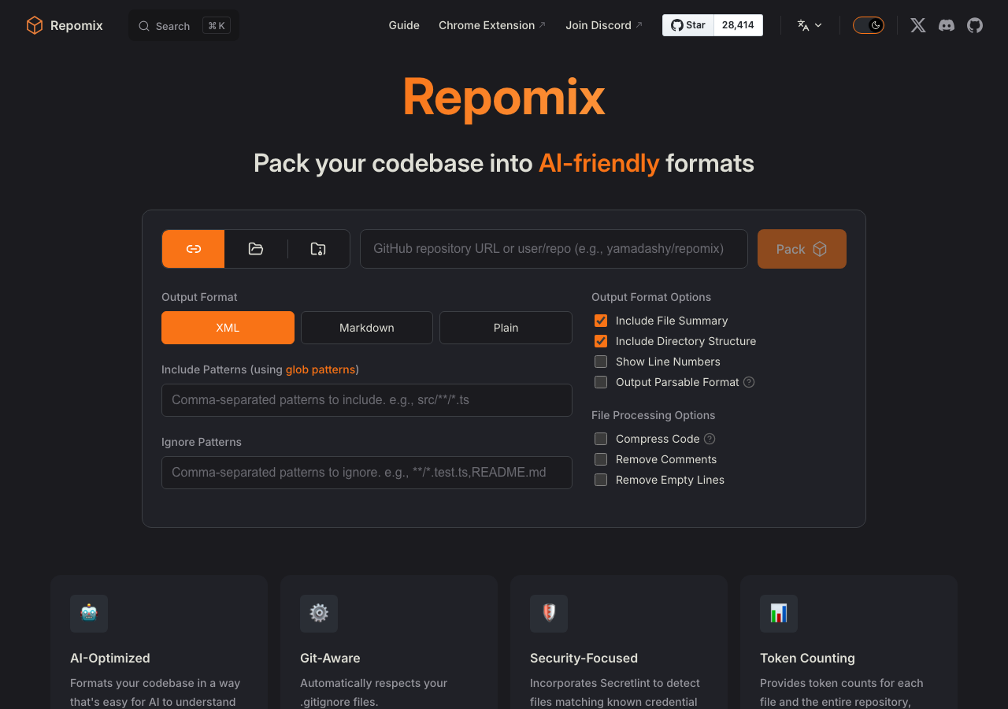Follow the glob patterns link
This screenshot has width=1008, height=709.
[321, 369]
